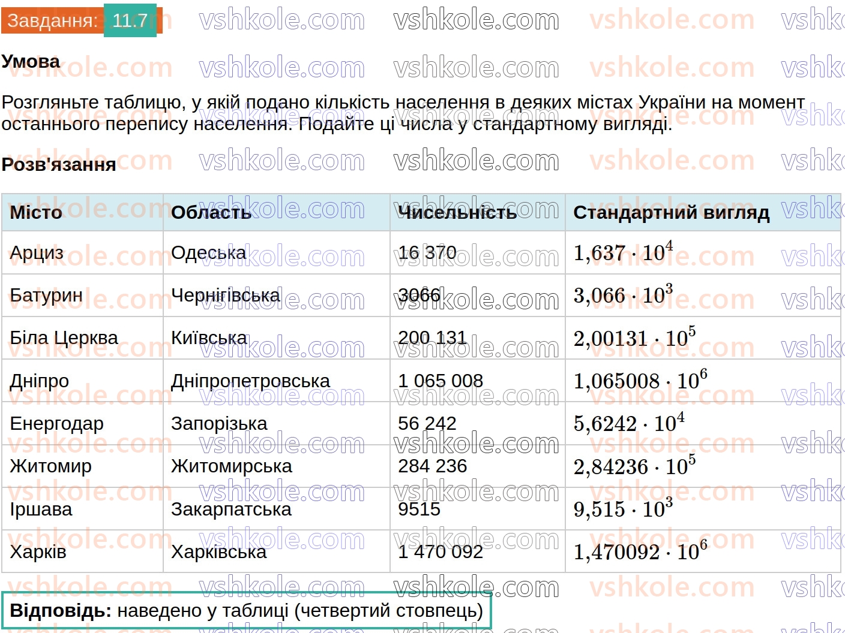Select the population value '1 065 008'
This screenshot has height=633, width=845.
441,381
